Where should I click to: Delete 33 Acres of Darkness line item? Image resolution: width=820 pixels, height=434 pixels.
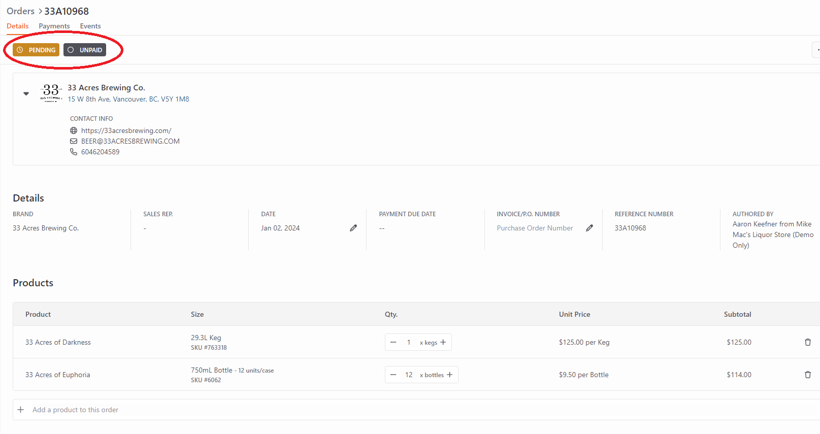click(x=808, y=342)
